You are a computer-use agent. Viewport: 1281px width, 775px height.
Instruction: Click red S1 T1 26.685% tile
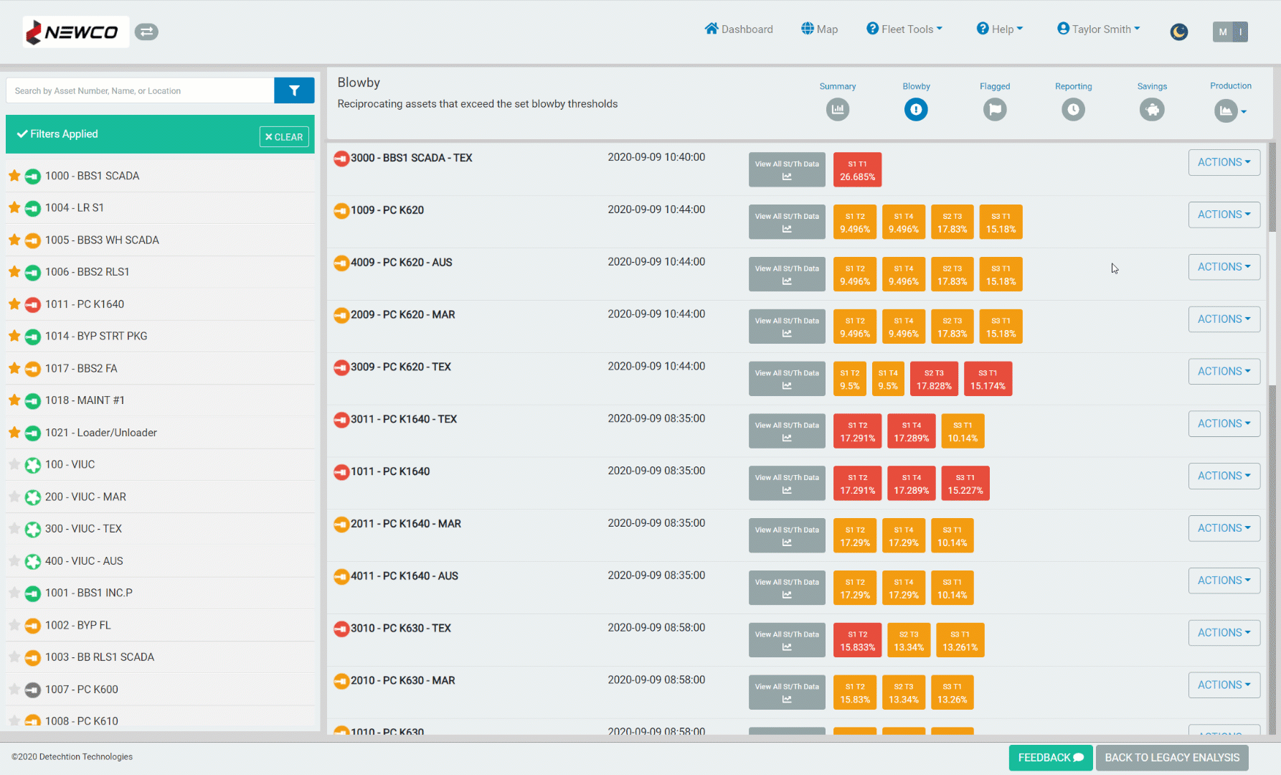point(857,169)
